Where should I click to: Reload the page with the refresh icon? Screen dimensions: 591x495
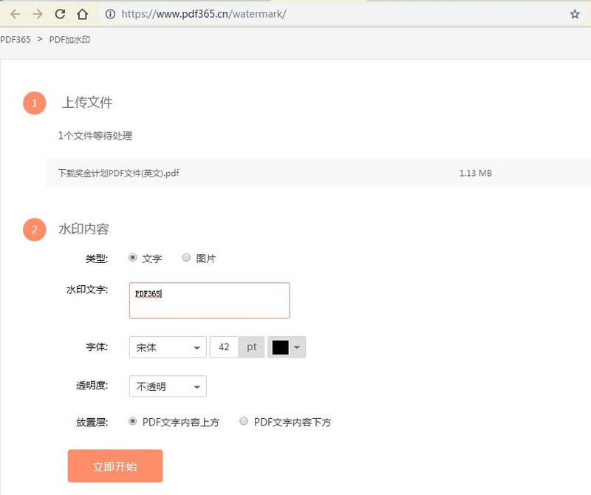point(59,13)
